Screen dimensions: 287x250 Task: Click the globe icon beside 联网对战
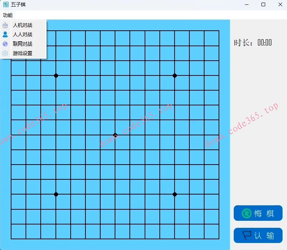pos(5,44)
